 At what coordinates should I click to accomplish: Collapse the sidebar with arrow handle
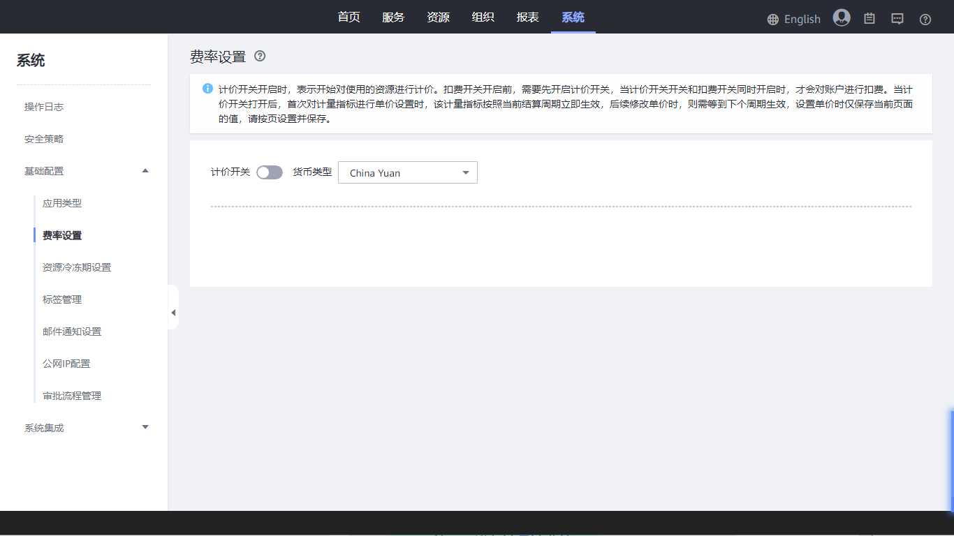click(173, 313)
